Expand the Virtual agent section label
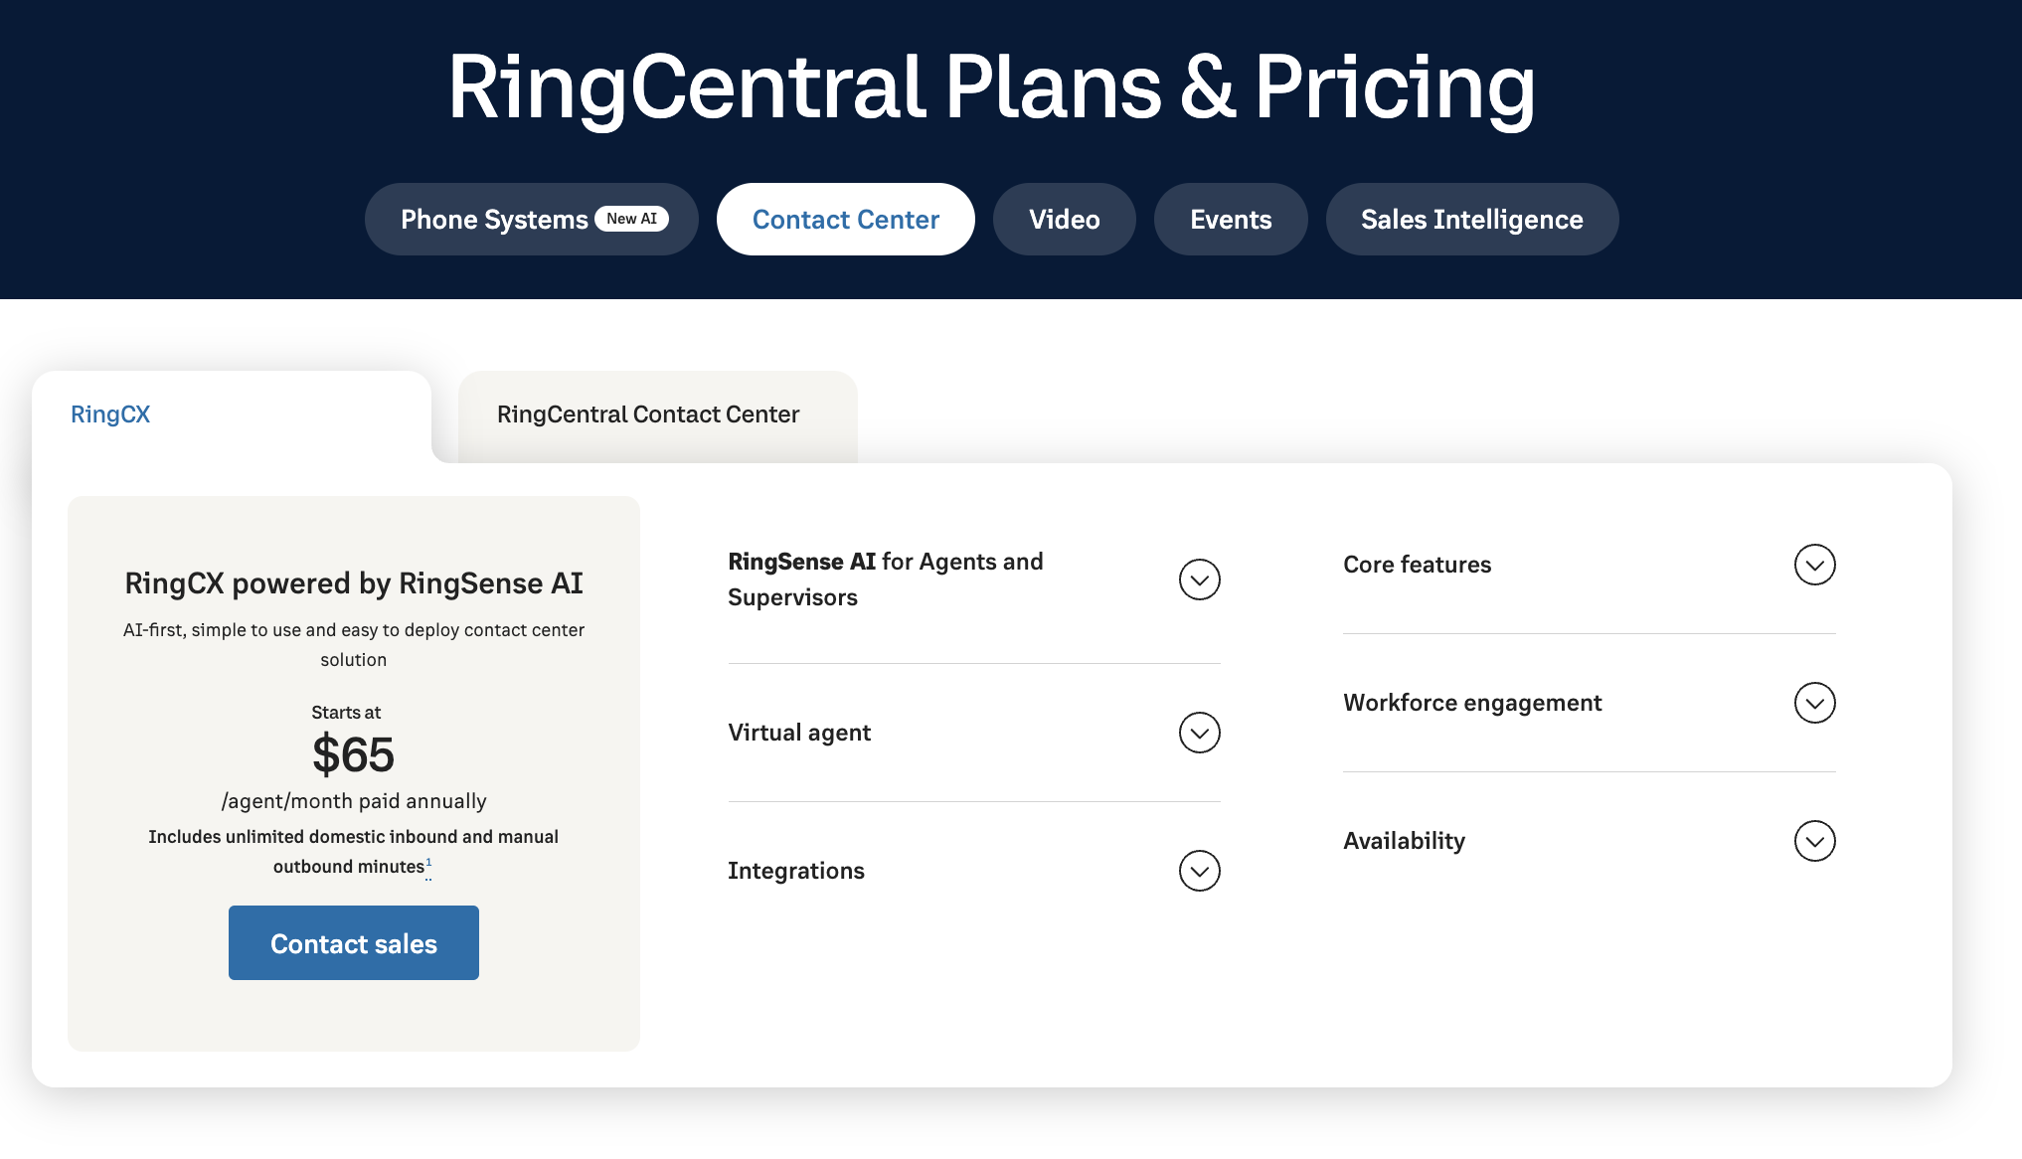2022x1159 pixels. (799, 733)
